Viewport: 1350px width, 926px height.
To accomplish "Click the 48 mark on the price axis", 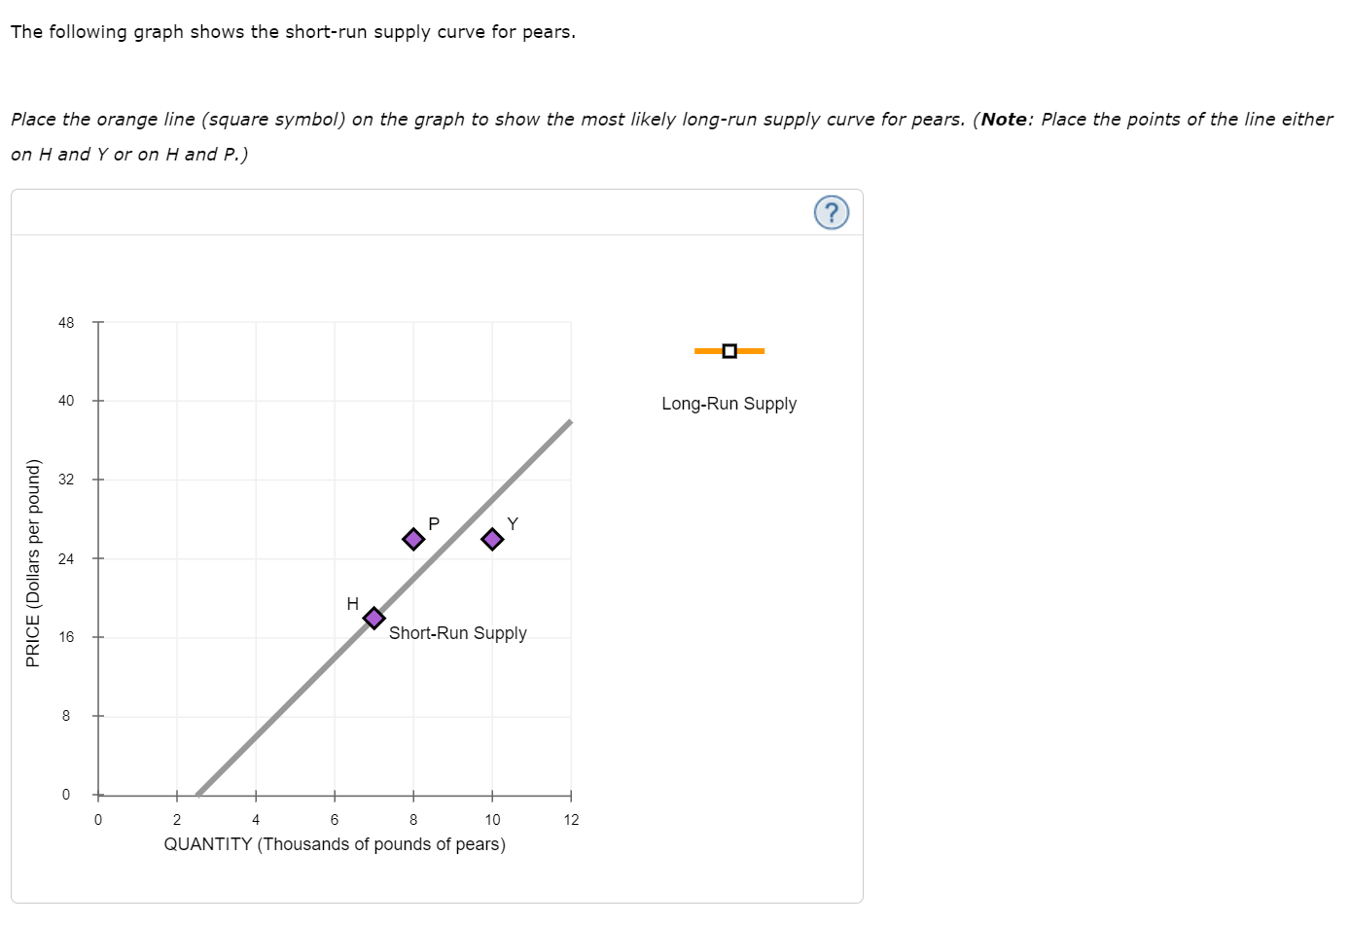I will pyautogui.click(x=67, y=322).
